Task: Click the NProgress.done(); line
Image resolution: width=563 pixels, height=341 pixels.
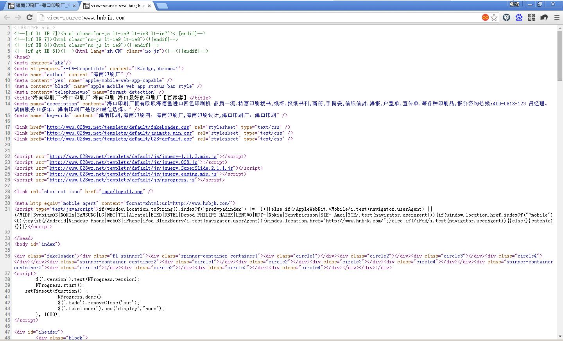Action: (x=81, y=297)
